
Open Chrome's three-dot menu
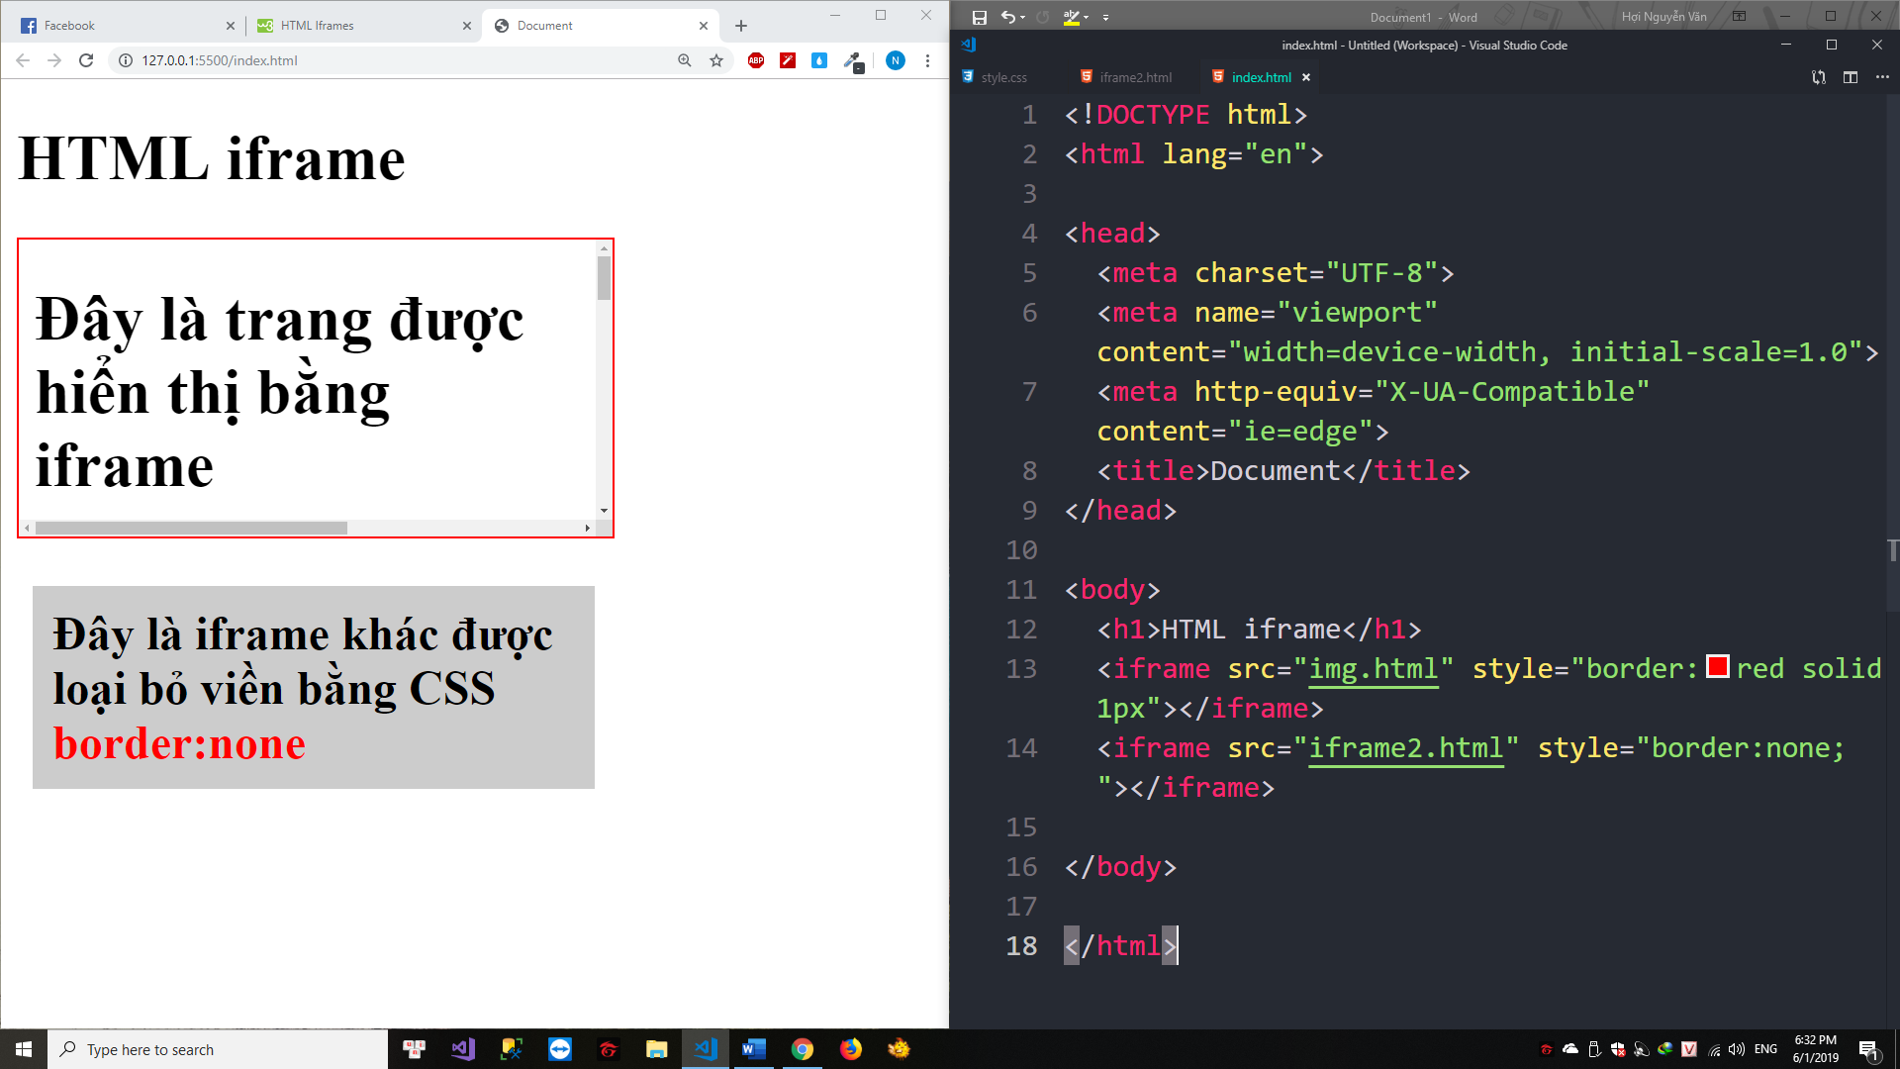[x=927, y=60]
